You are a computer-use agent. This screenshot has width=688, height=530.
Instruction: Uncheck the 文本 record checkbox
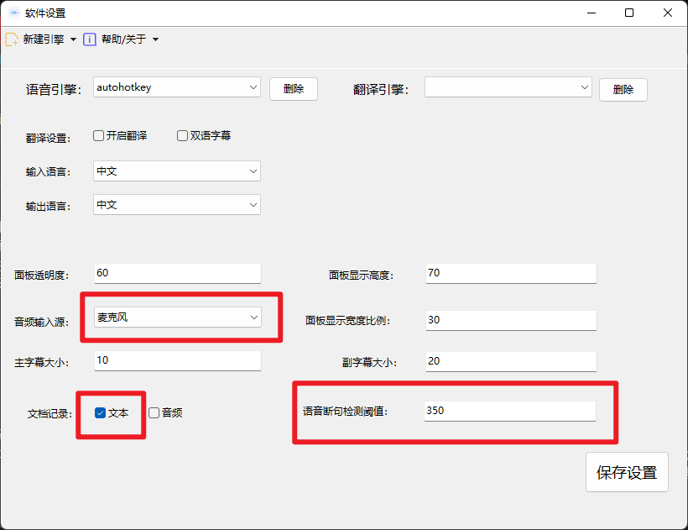click(x=101, y=412)
